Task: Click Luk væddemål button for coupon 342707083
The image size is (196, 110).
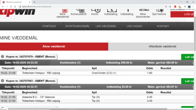Action: pos(188,81)
